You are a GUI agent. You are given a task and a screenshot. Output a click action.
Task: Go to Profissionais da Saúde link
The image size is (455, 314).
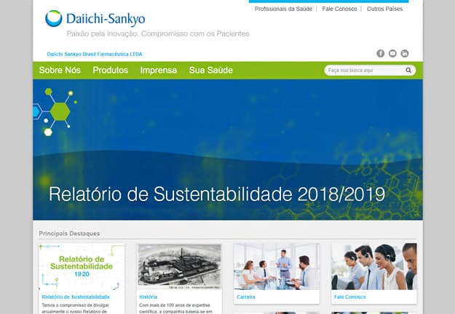coord(283,9)
